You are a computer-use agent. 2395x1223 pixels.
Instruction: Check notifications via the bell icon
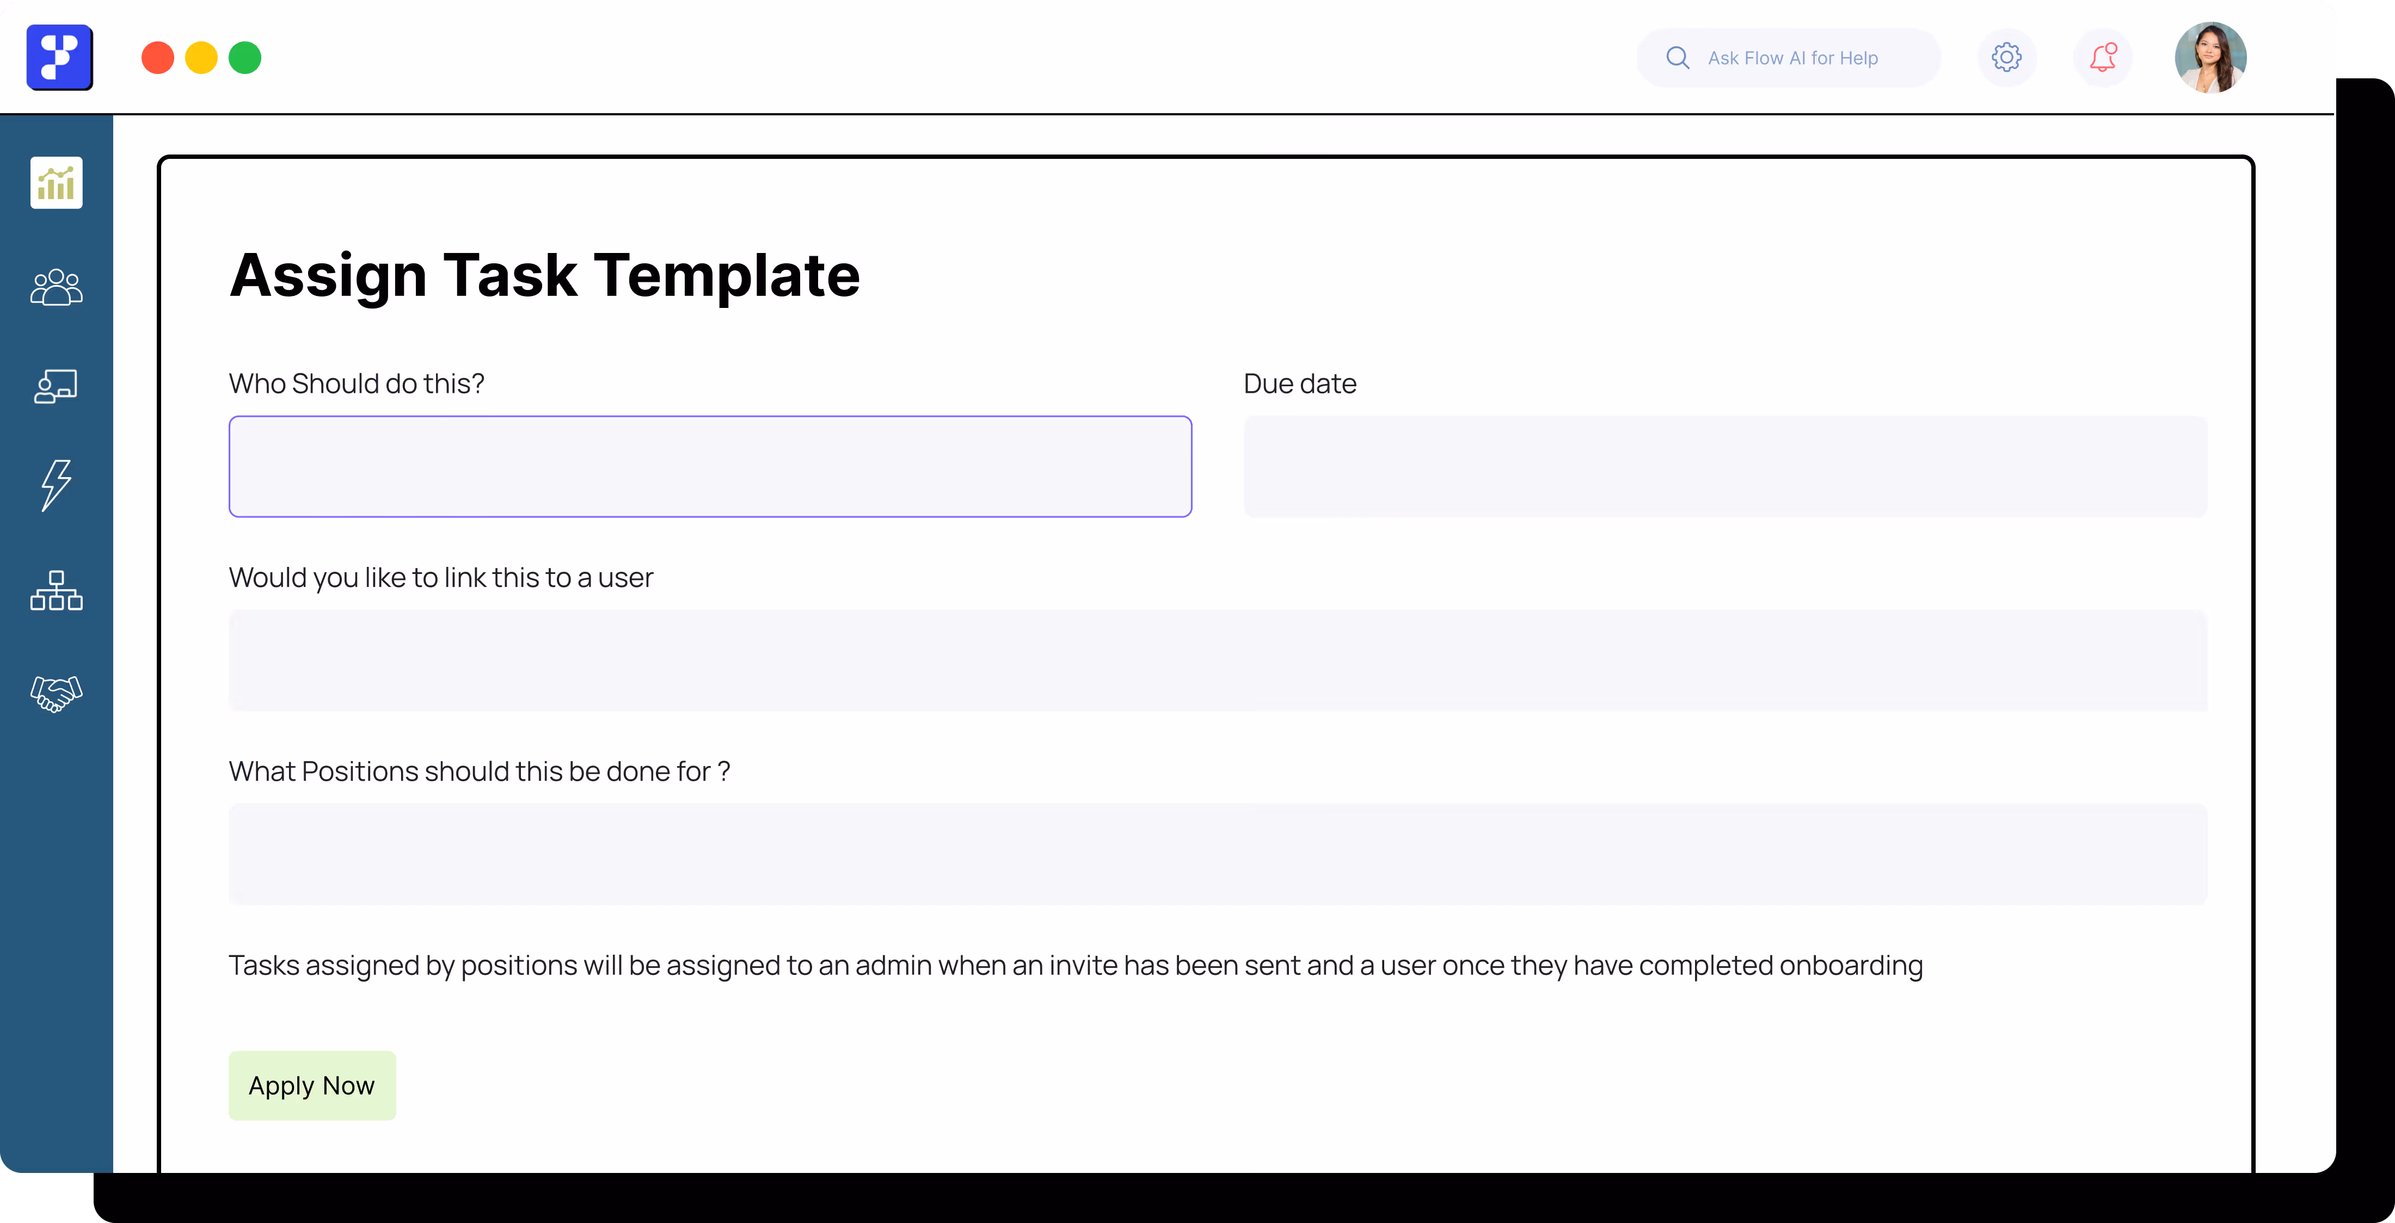pos(2103,57)
